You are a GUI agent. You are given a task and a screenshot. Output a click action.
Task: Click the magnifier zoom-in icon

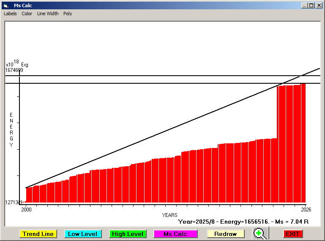[x=260, y=233]
